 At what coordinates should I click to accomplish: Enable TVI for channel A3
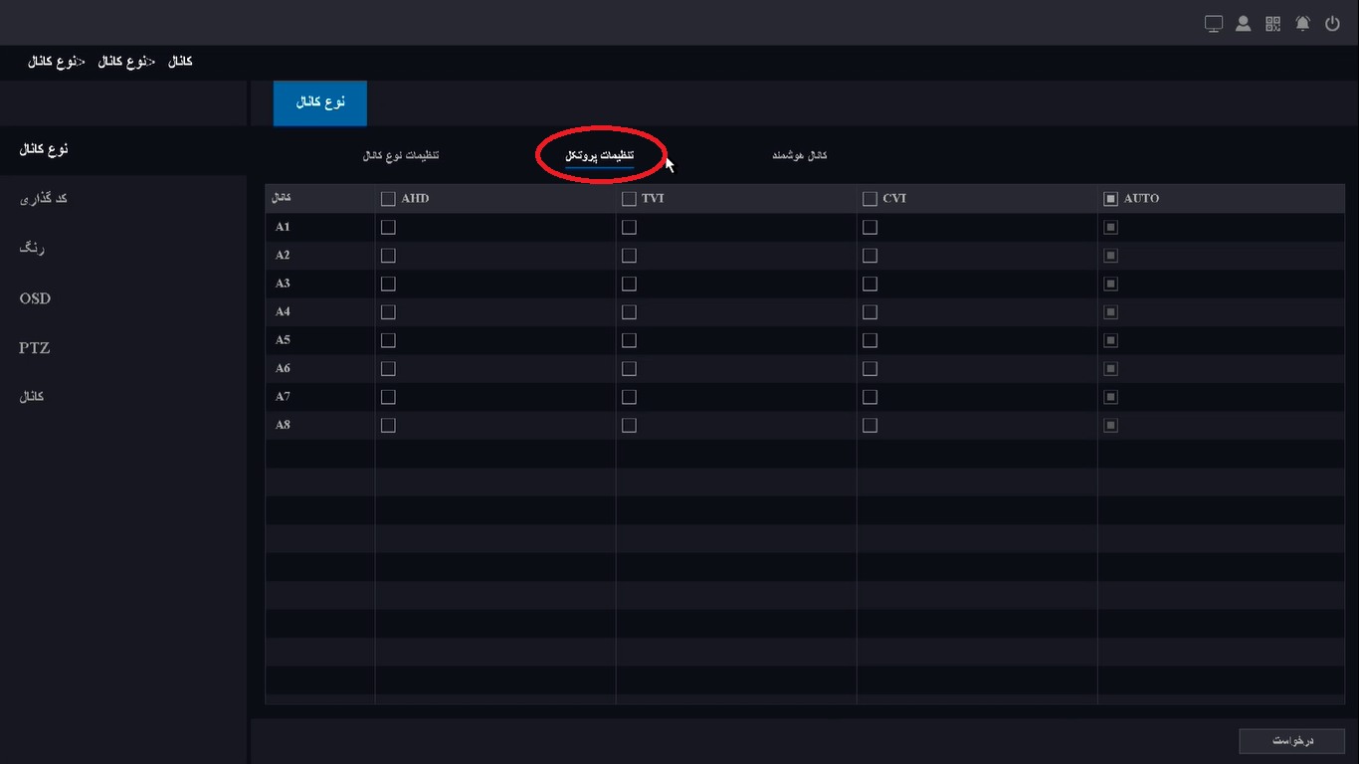[x=629, y=284]
